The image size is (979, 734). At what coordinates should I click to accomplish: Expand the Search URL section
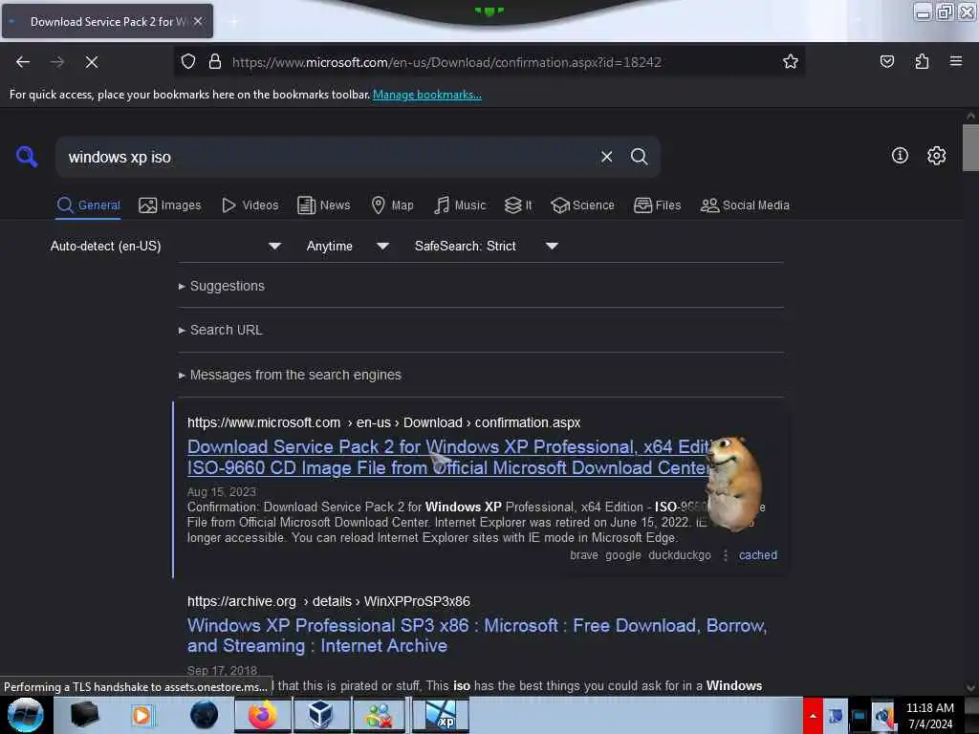tap(221, 330)
